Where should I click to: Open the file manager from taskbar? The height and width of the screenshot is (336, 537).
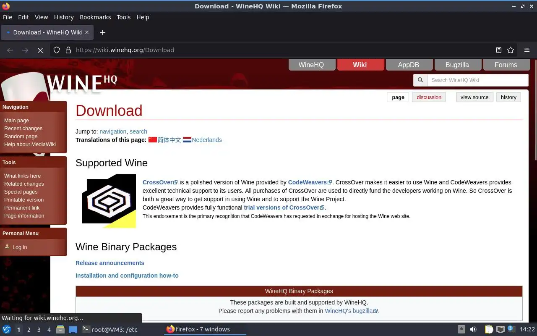pyautogui.click(x=60, y=329)
